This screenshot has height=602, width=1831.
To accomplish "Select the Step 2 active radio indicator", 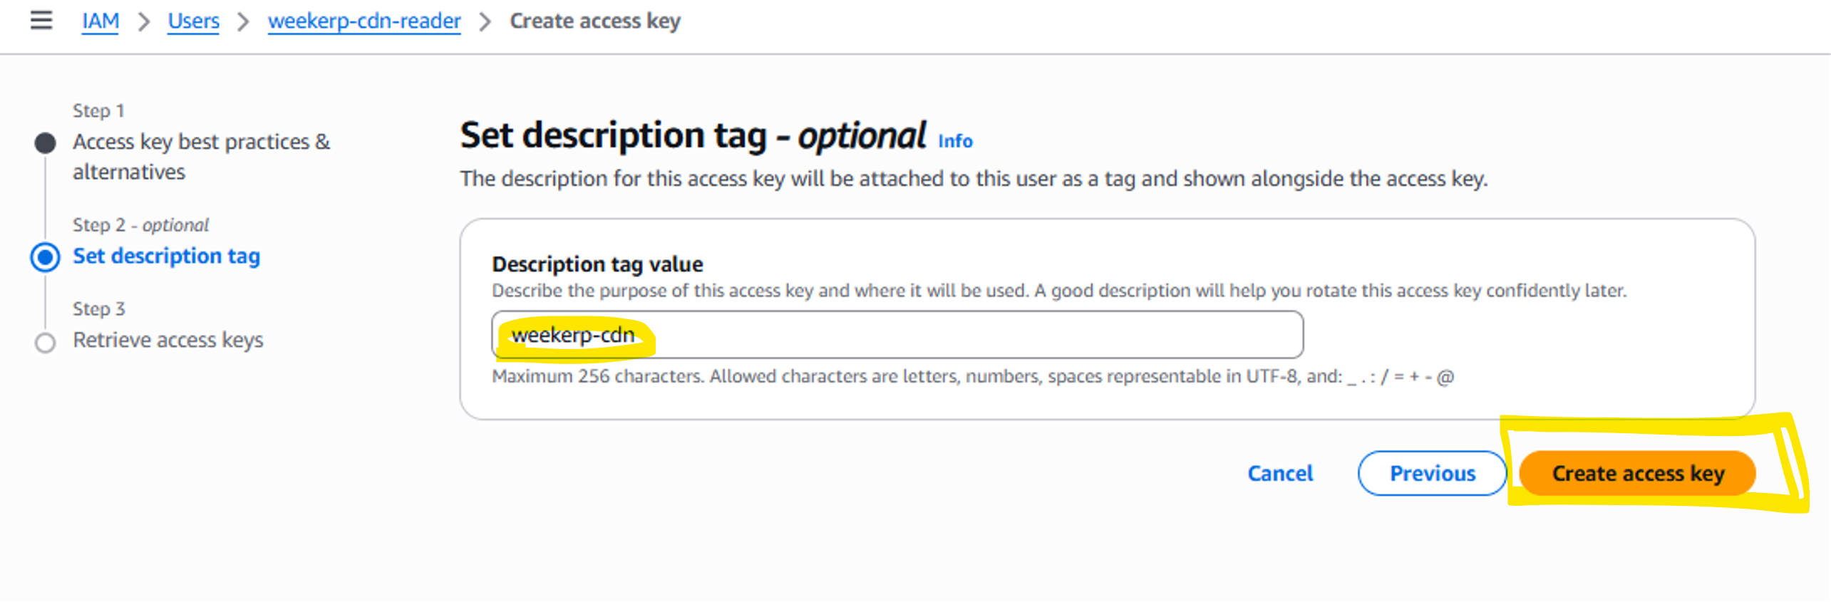I will pos(45,257).
